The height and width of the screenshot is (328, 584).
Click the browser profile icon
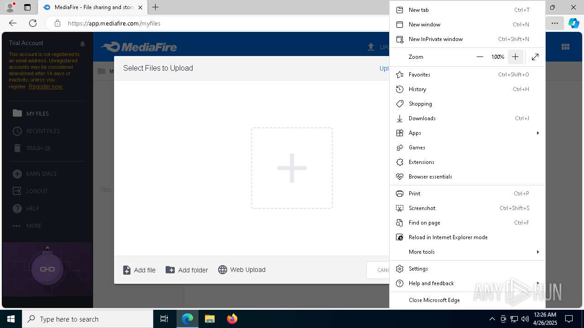click(x=10, y=7)
